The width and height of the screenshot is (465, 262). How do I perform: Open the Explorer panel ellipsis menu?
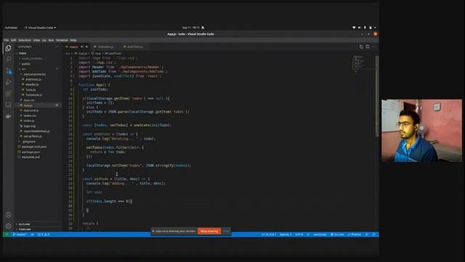[57, 47]
